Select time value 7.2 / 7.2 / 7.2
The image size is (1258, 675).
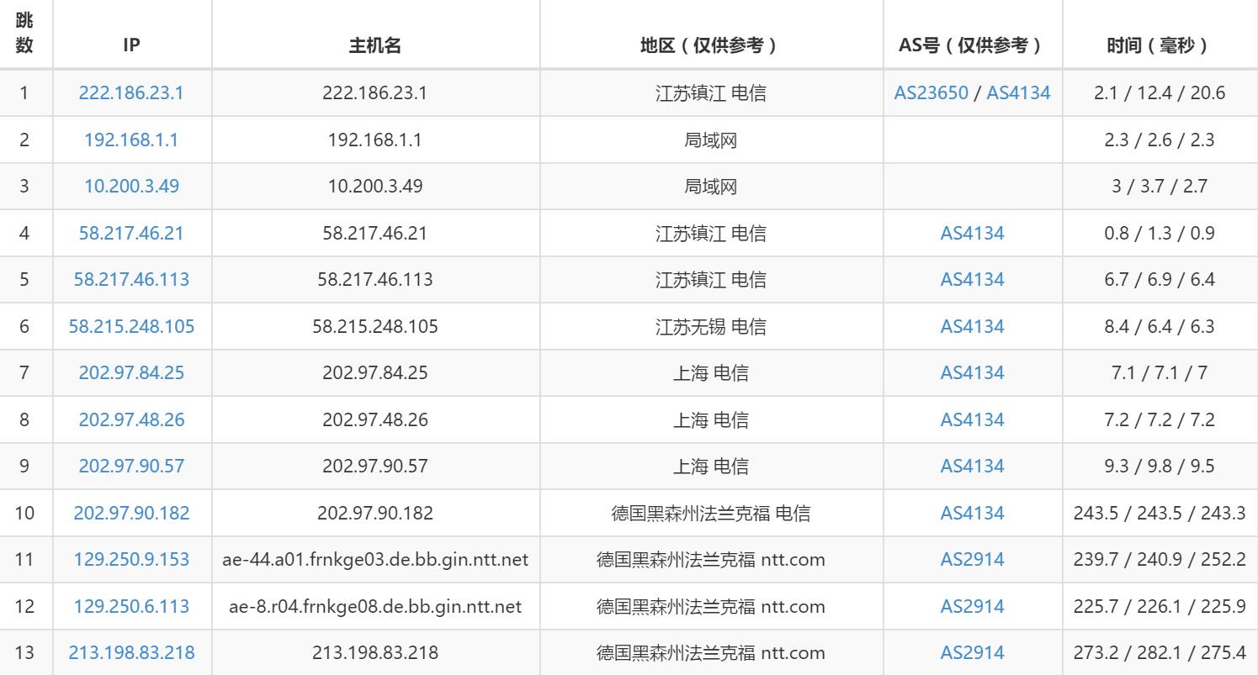point(1160,419)
